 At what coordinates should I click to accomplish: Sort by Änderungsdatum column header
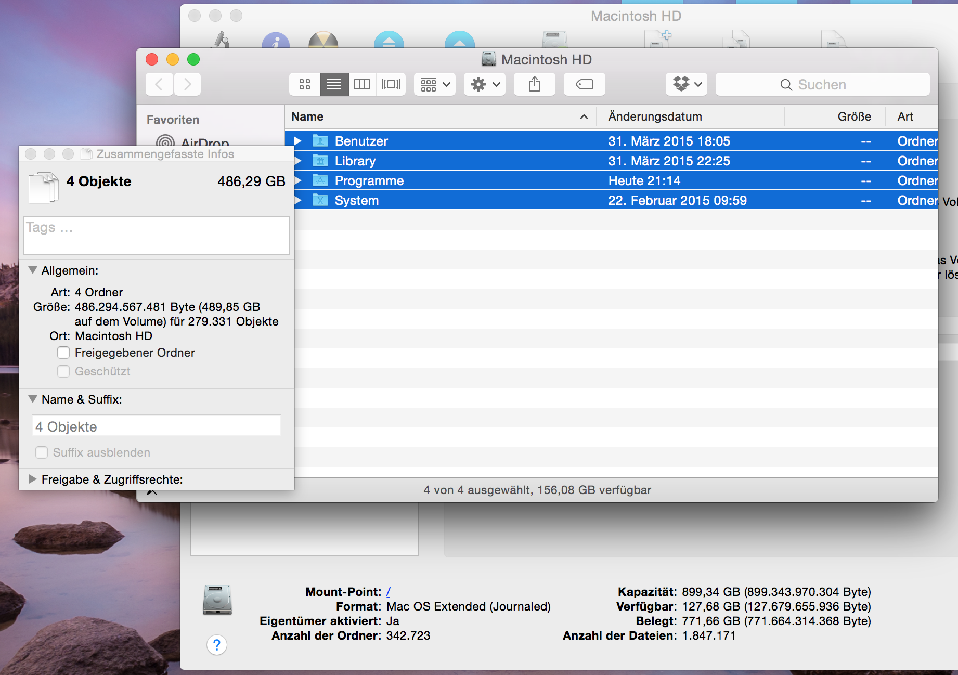coord(655,116)
